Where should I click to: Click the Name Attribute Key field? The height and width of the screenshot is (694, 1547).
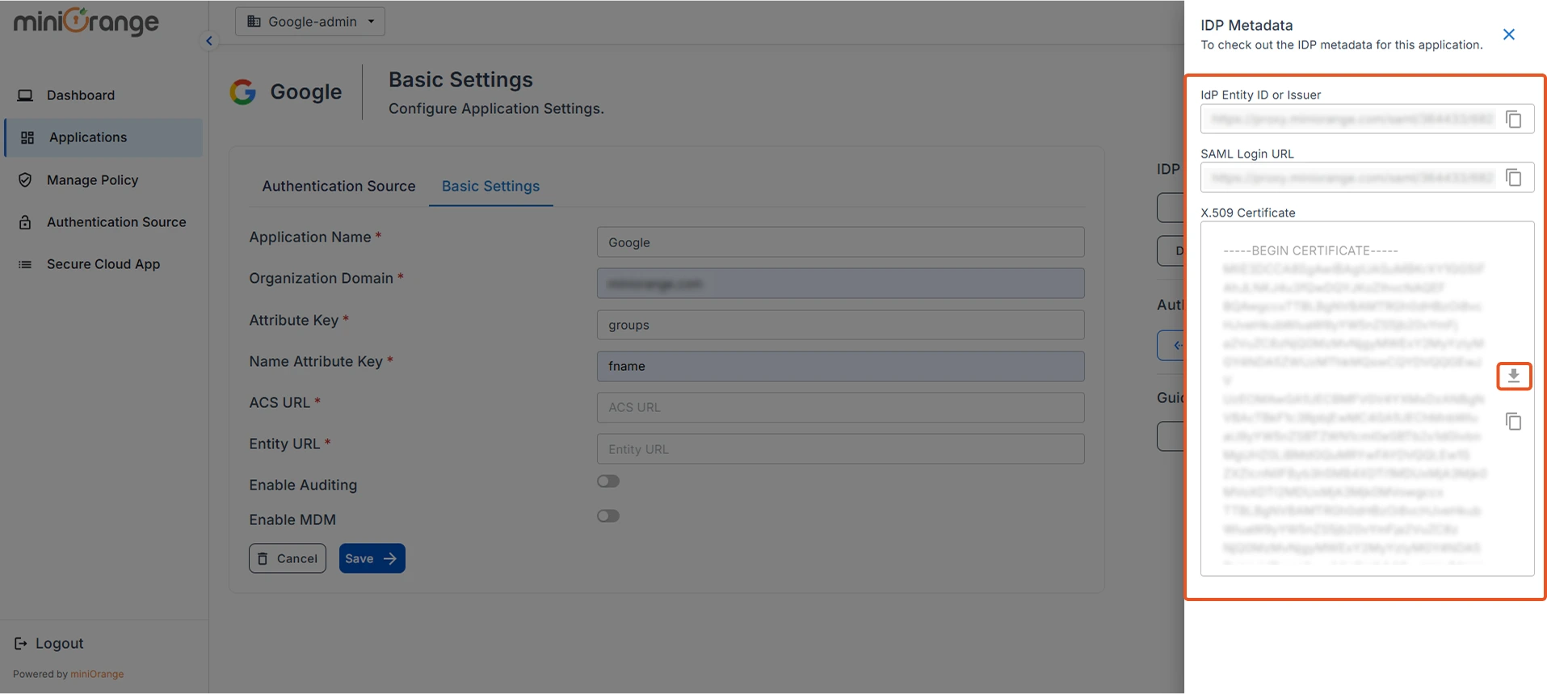840,366
